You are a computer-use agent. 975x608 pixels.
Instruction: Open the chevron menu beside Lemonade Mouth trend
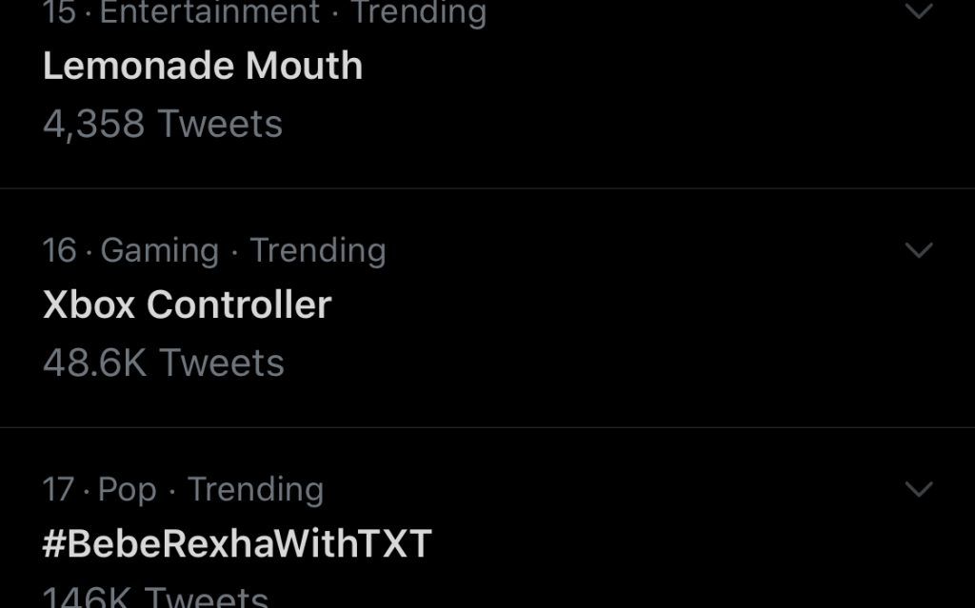click(919, 10)
